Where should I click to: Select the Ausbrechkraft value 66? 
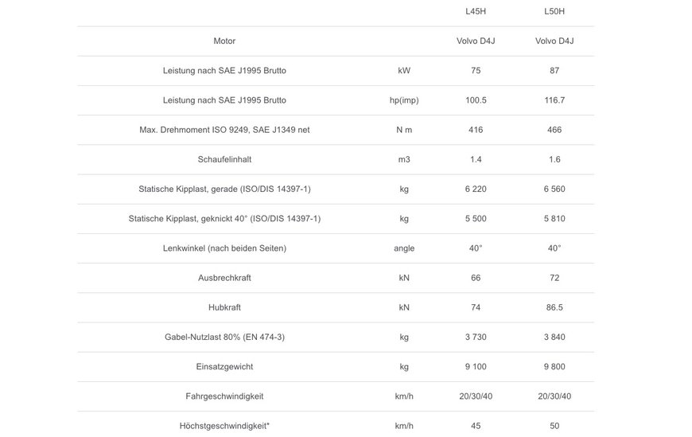pyautogui.click(x=476, y=278)
